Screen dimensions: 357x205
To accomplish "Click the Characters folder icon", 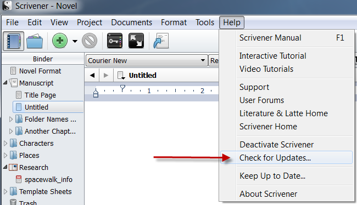I will [14, 143].
